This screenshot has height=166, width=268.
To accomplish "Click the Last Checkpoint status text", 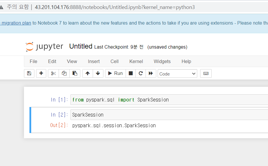I will tap(119, 47).
